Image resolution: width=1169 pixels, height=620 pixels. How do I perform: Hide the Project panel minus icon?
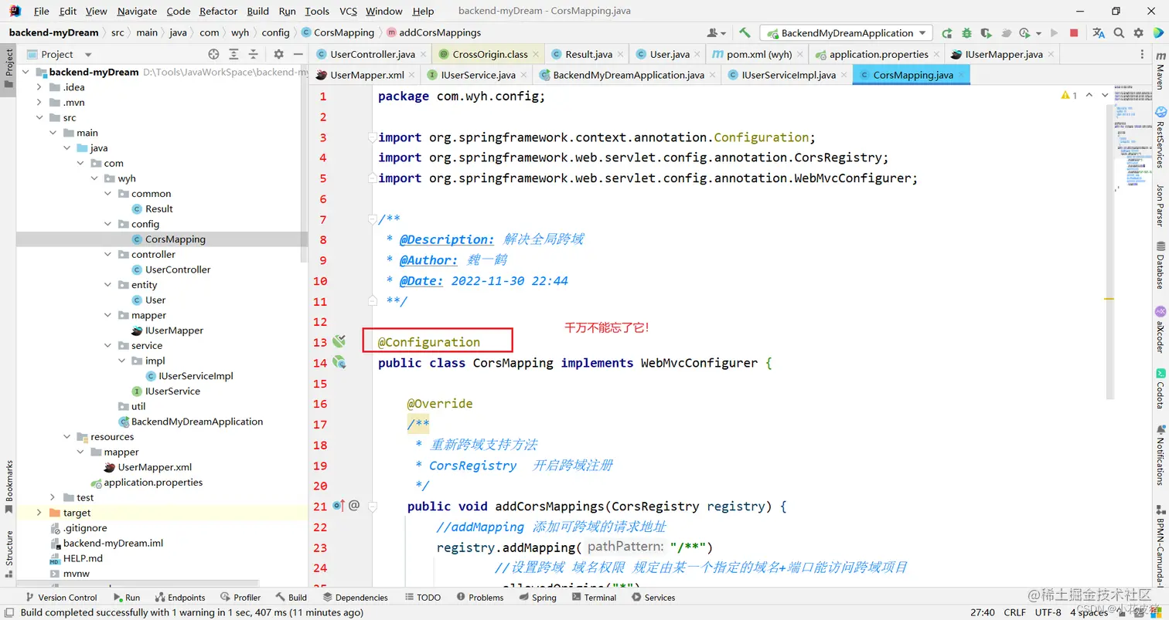click(298, 54)
